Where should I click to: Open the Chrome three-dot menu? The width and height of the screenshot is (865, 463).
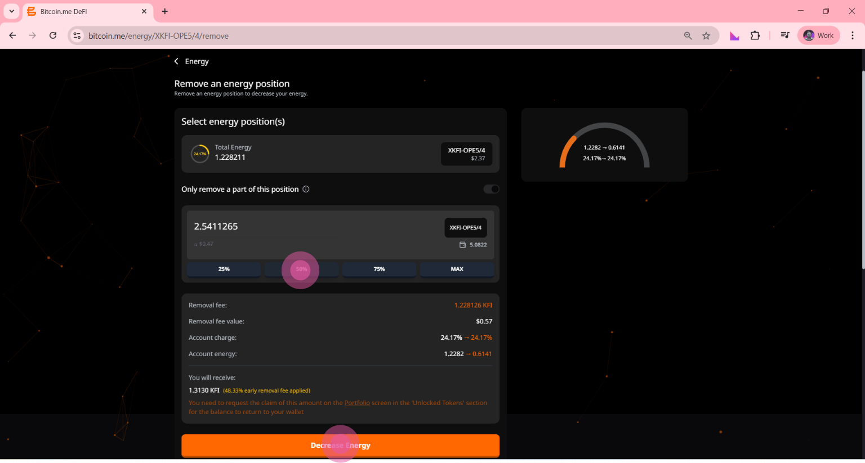tap(852, 35)
